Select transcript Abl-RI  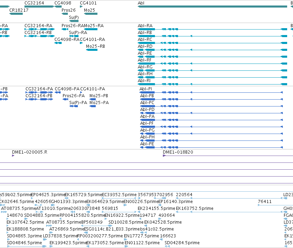212,84
